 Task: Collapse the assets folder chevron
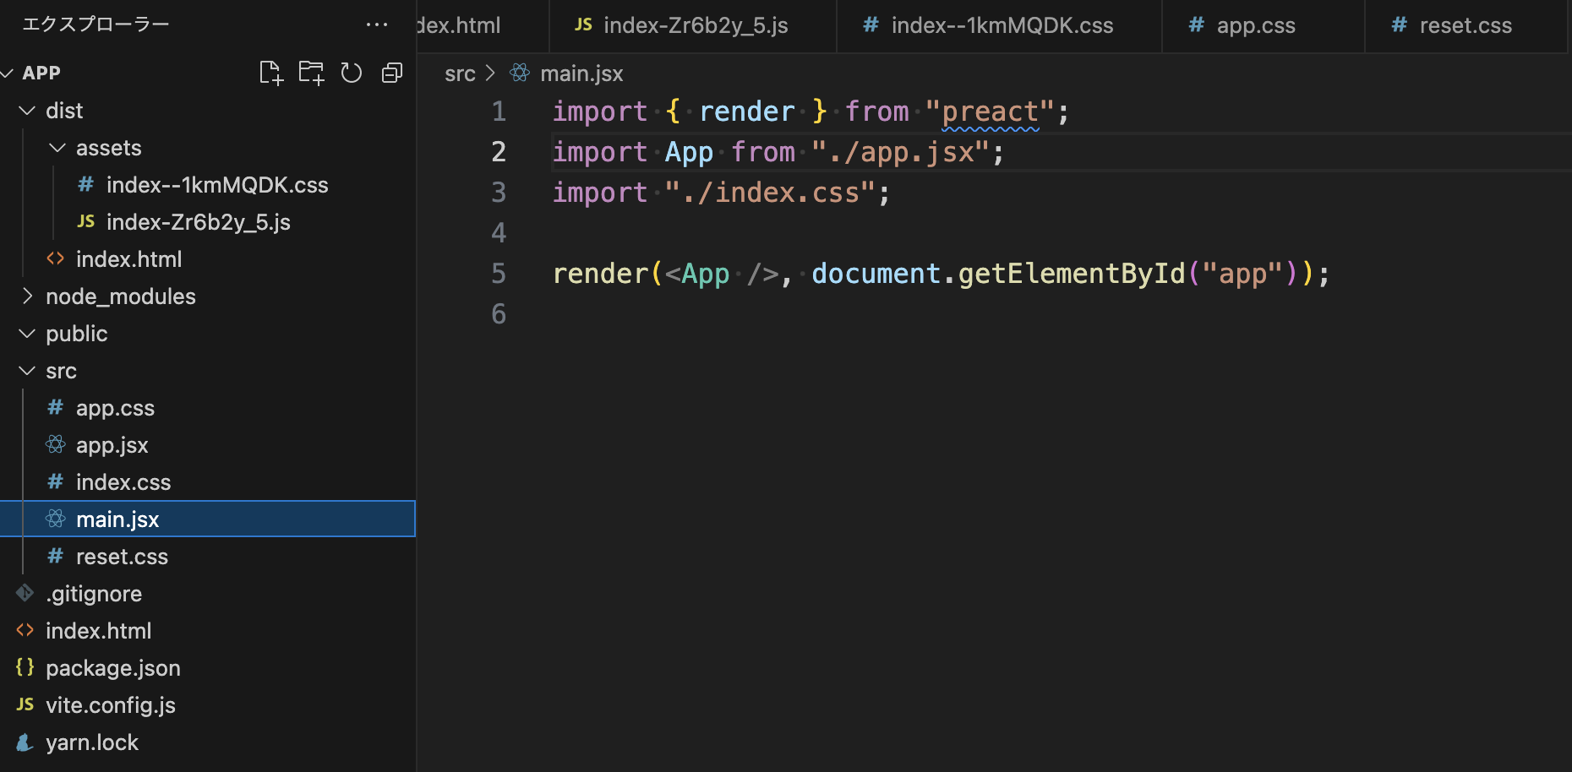pos(57,147)
